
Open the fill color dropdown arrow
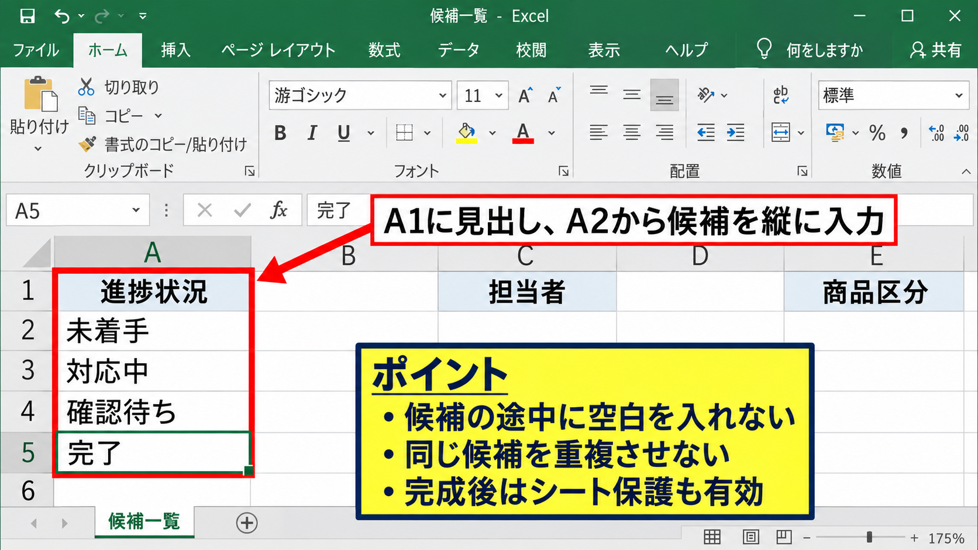click(x=492, y=133)
